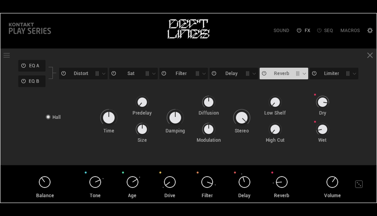Viewport: 377px width, 216px height.
Task: Toggle EQ A power button
Action: (23, 66)
